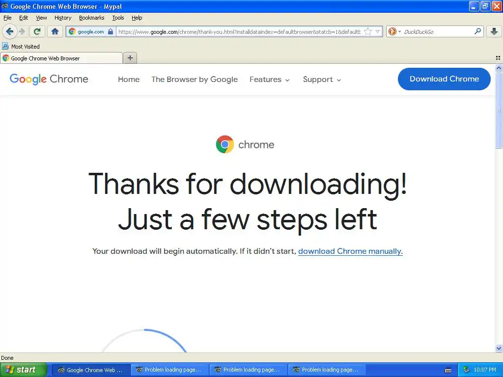Click the google.com site identity label
This screenshot has height=377, width=503.
click(x=91, y=32)
